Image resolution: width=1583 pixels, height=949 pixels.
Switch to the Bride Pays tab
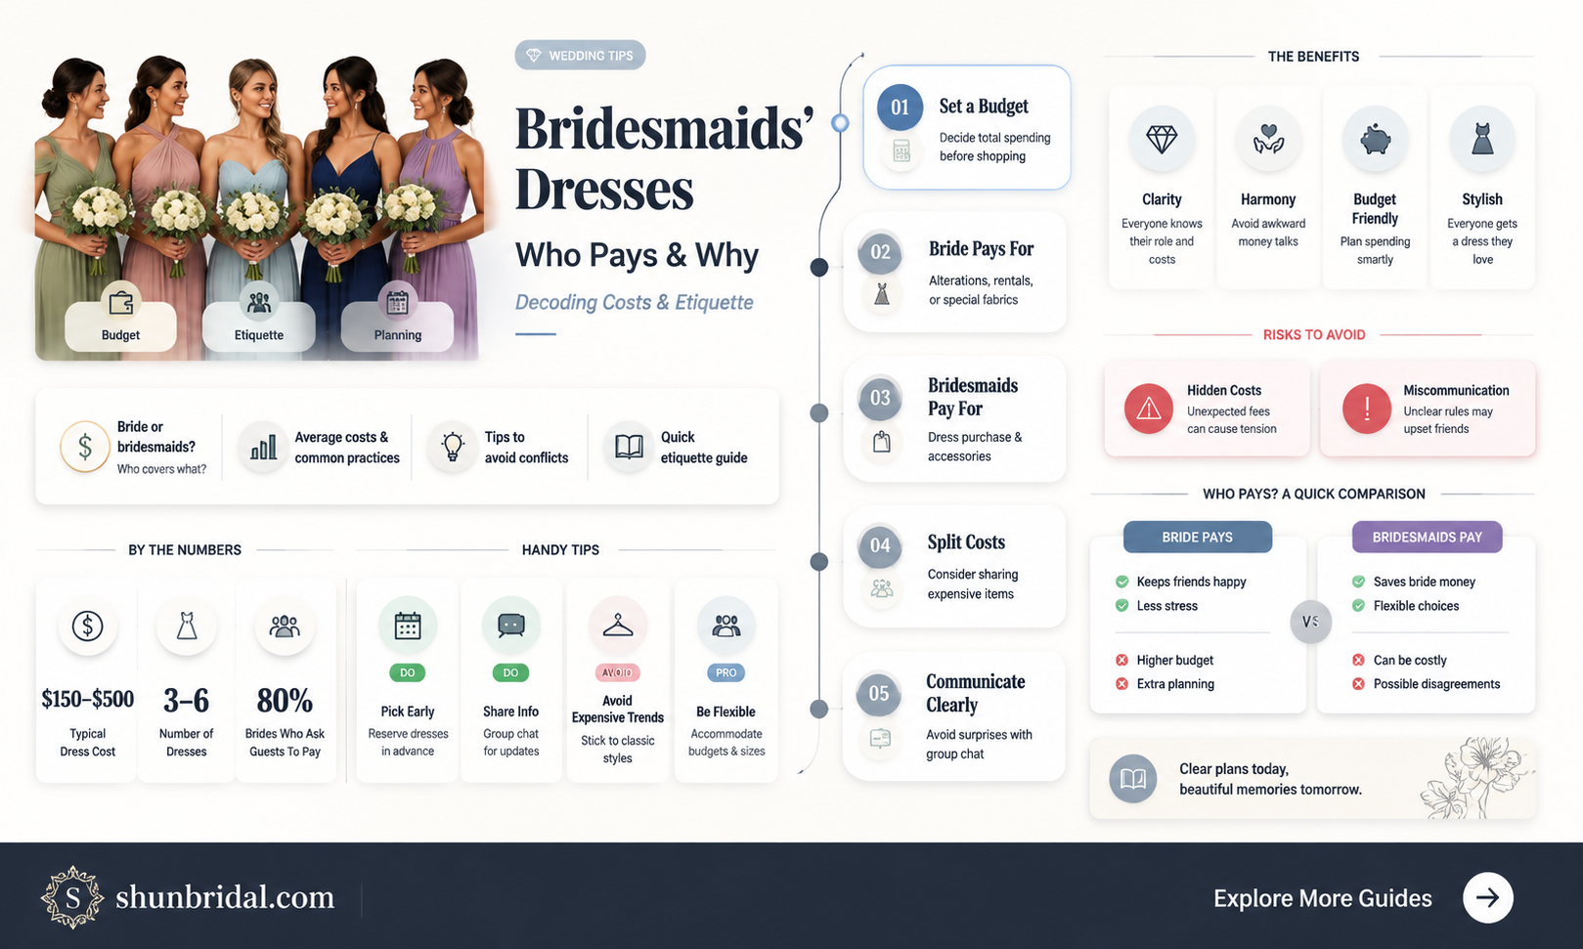point(1198,537)
